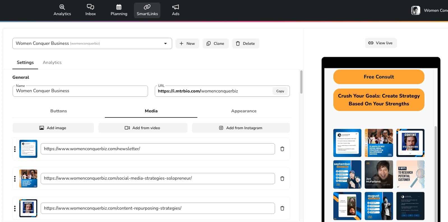Screen dimensions: 448x222
Task: Click drag handle of social-media-strategies row
Action: click(15, 179)
